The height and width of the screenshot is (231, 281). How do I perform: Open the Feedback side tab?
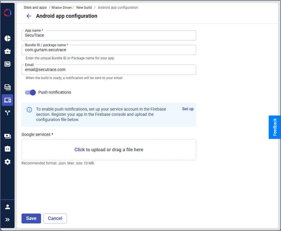coord(275,127)
